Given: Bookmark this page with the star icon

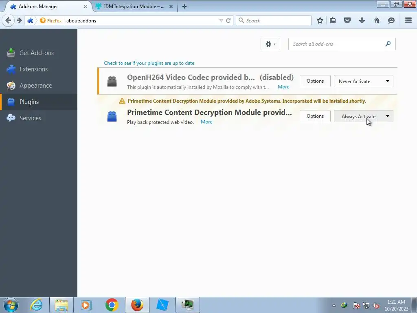Looking at the screenshot, I should [x=320, y=20].
